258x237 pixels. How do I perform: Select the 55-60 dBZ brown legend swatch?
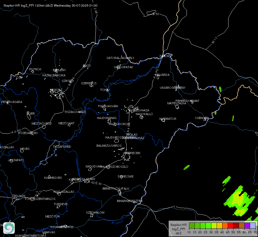[242, 226]
